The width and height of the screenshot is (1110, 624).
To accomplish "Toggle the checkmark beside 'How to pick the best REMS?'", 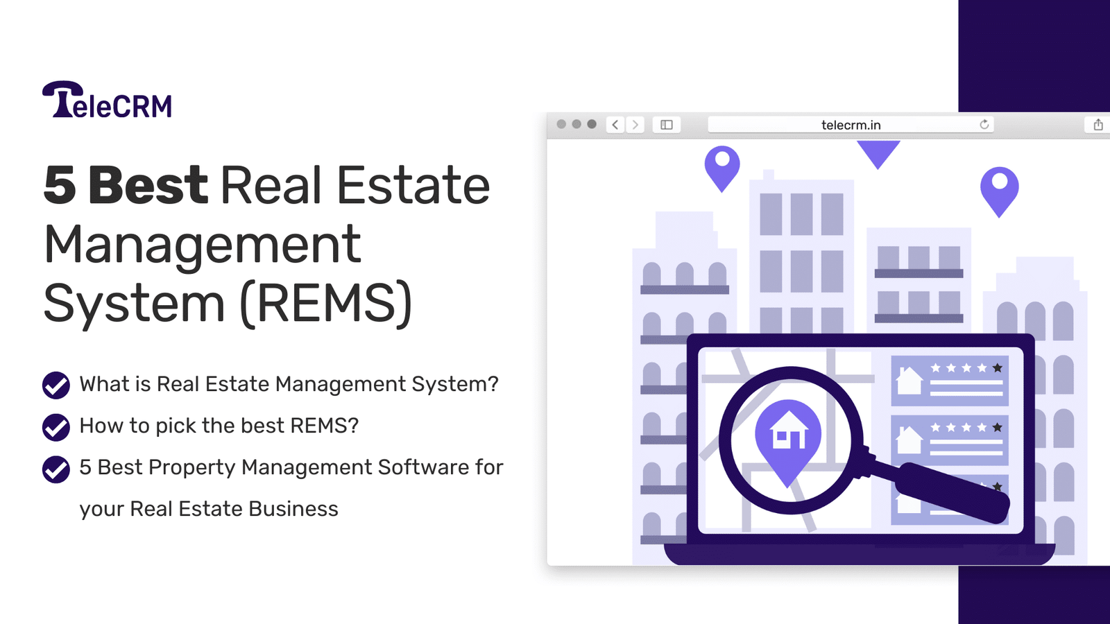I will pyautogui.click(x=55, y=428).
